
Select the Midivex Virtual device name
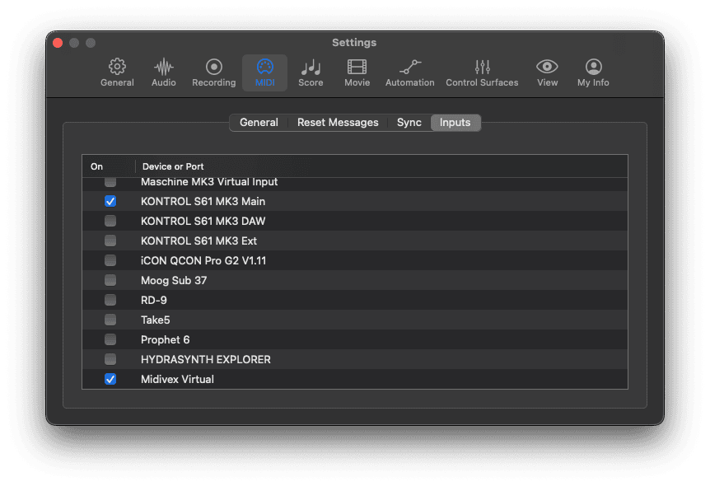178,379
